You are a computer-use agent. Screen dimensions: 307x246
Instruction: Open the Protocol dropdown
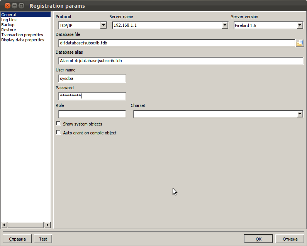click(103, 25)
